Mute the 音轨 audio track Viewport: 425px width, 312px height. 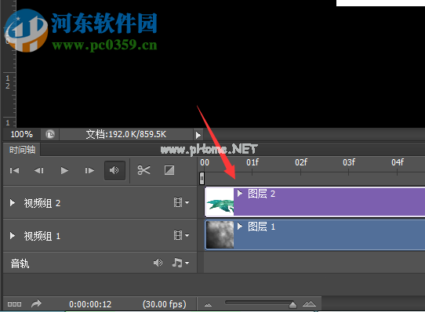[158, 263]
